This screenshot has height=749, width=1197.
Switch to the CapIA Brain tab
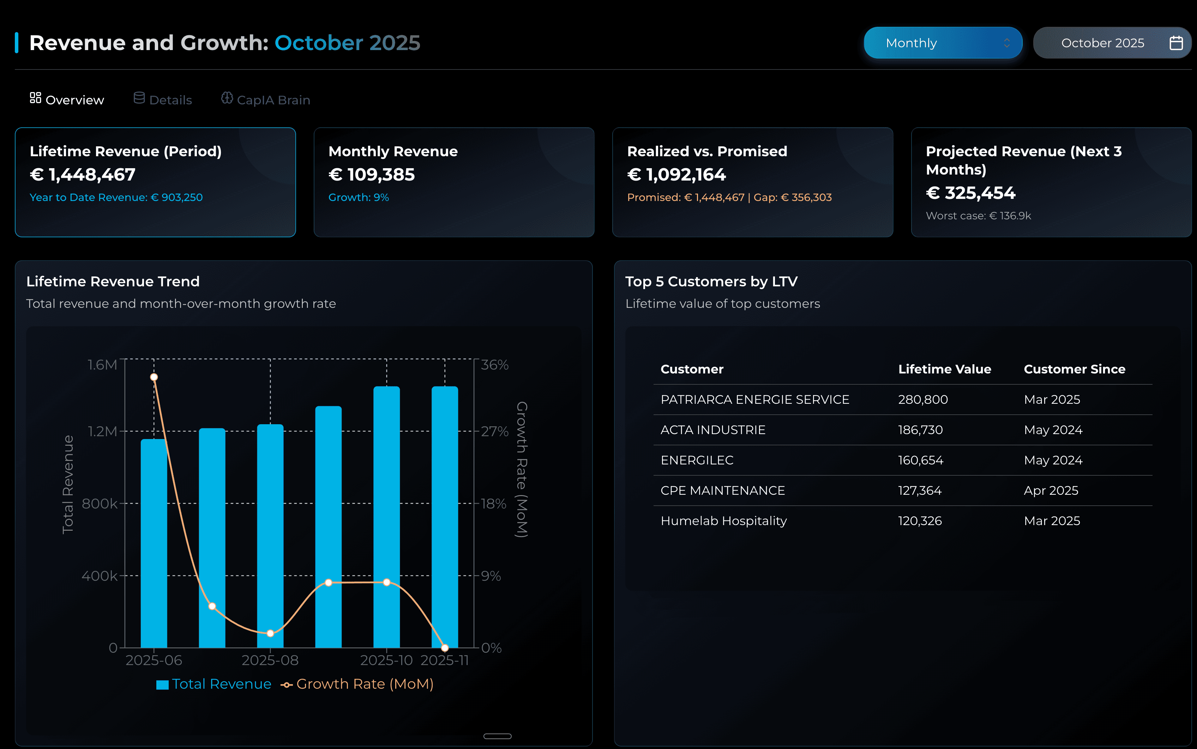266,99
